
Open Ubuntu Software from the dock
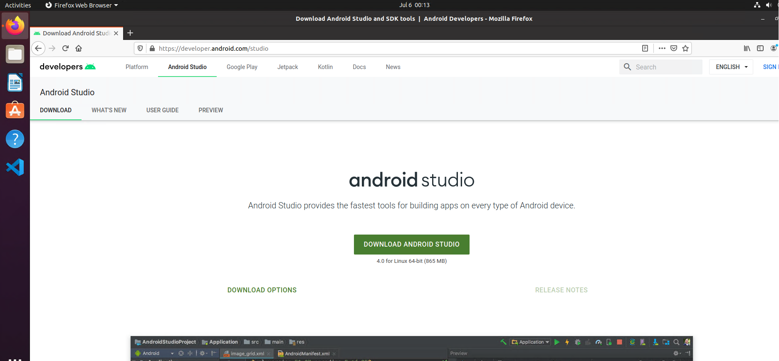pos(15,111)
